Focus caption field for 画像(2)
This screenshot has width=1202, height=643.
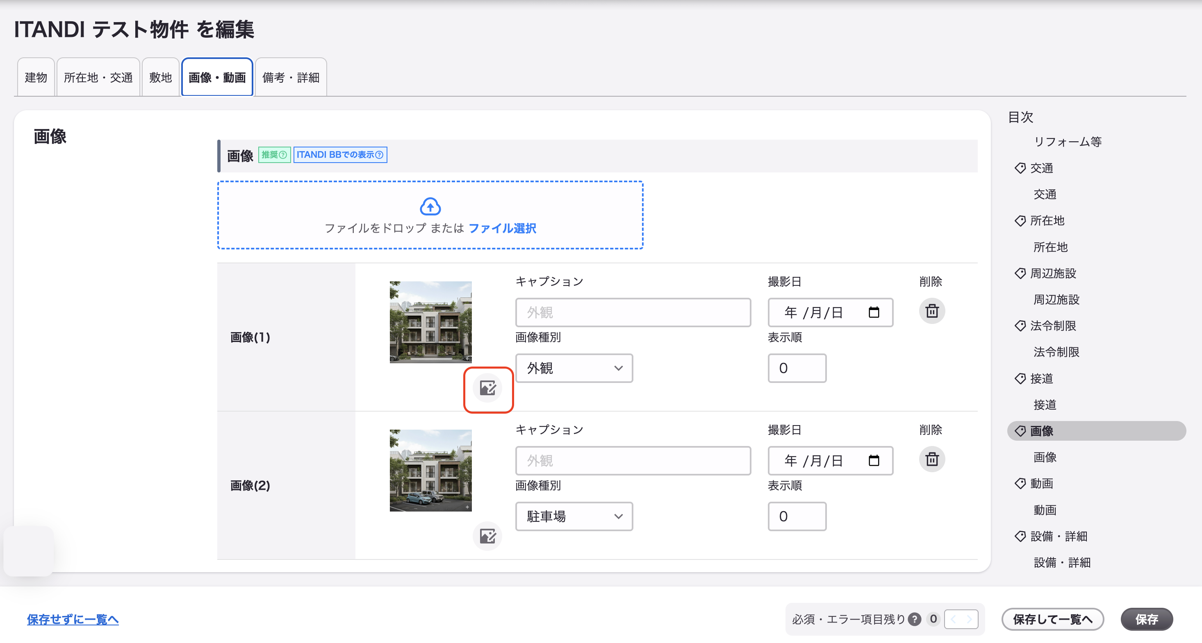(633, 461)
